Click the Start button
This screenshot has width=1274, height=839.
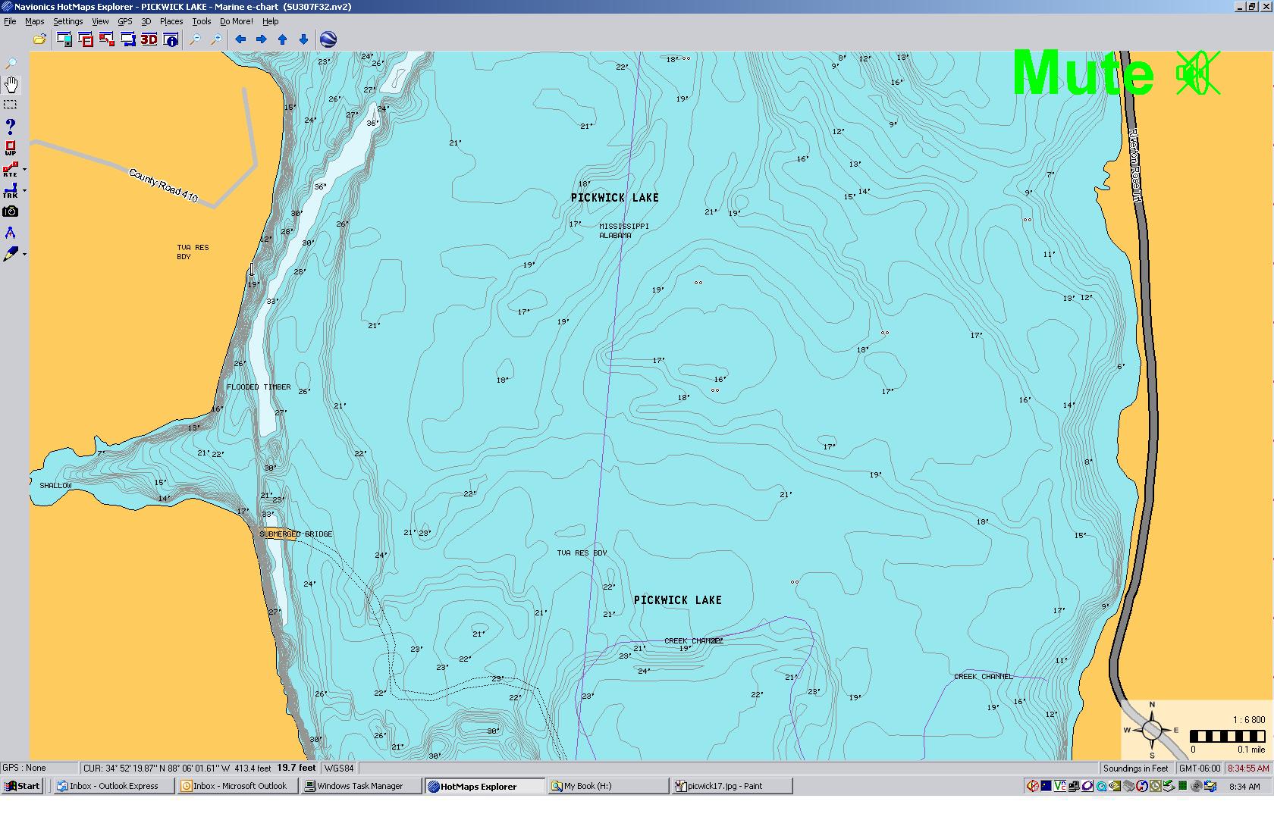pos(20,786)
